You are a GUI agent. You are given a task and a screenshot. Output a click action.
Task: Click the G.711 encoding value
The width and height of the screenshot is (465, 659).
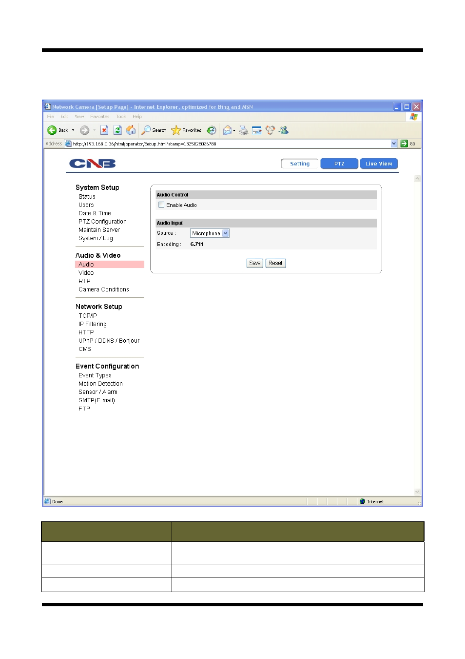pos(197,244)
